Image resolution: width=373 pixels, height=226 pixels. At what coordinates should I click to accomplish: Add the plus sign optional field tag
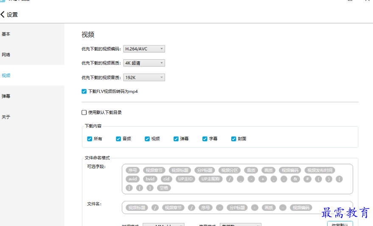(263, 179)
